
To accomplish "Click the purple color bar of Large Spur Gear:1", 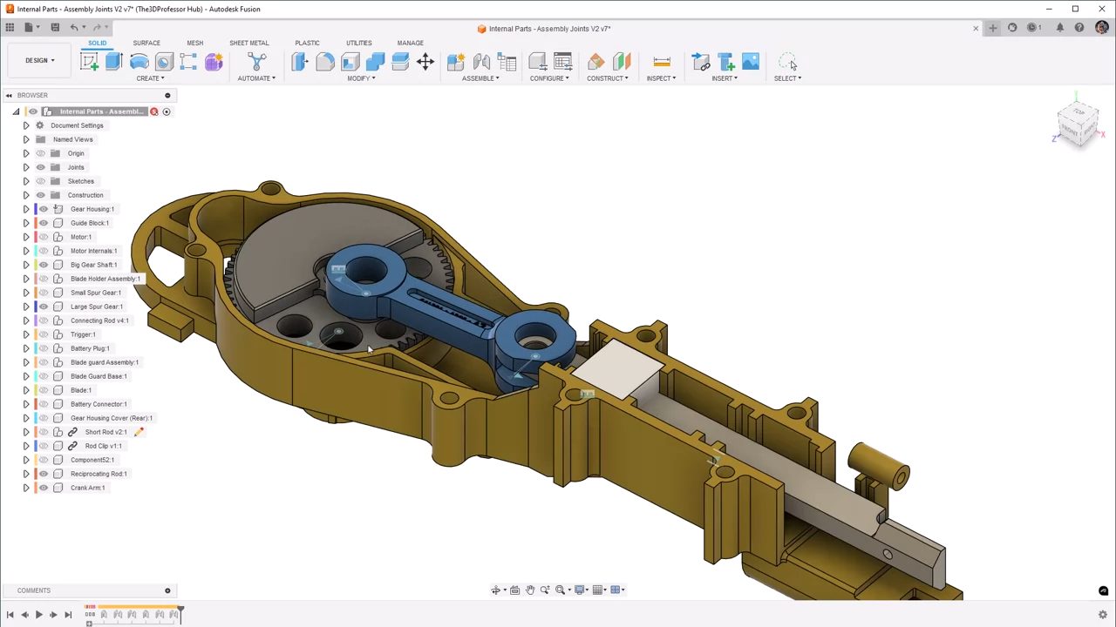I will pyautogui.click(x=36, y=307).
